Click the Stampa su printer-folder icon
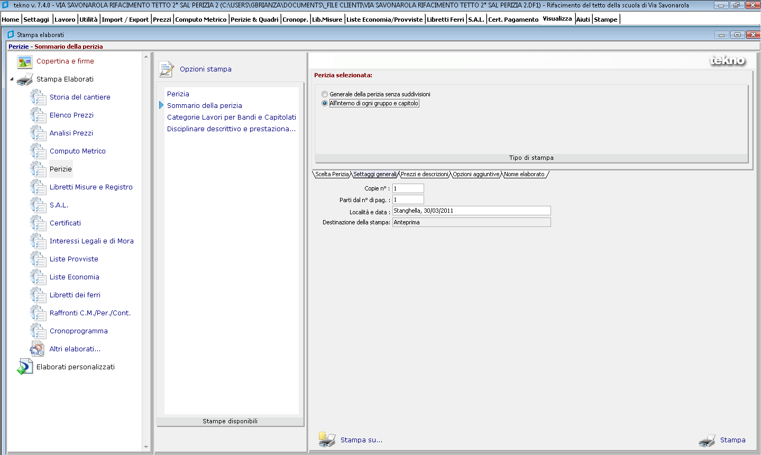 327,440
